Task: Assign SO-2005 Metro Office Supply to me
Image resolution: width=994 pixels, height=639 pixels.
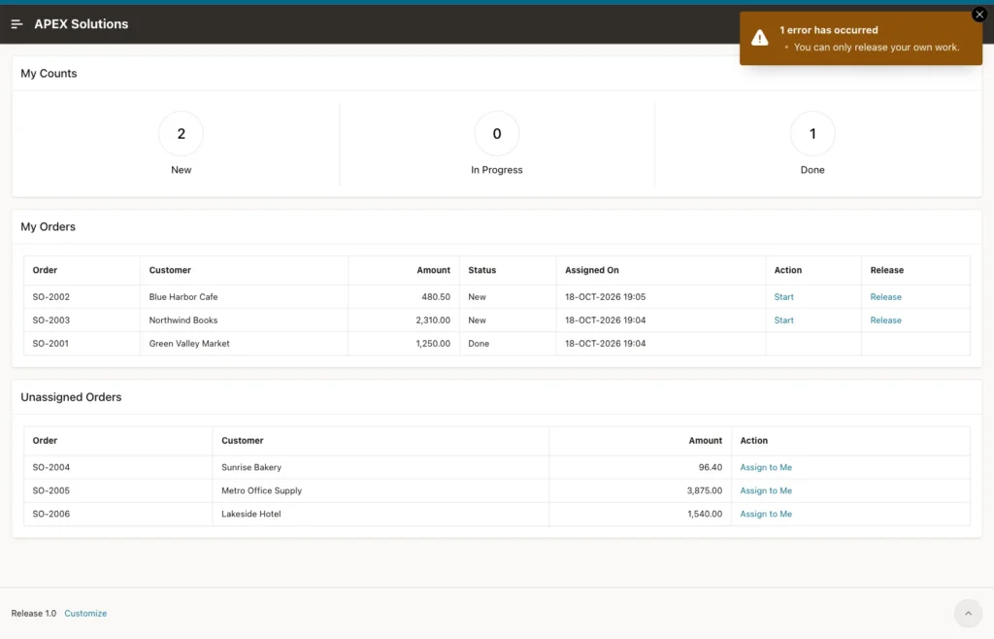Action: click(x=766, y=490)
